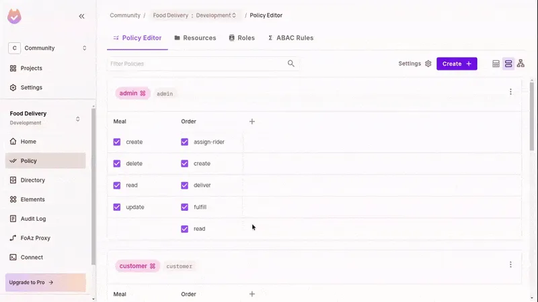Click the Community breadcrumb link
Image resolution: width=538 pixels, height=302 pixels.
tap(125, 15)
